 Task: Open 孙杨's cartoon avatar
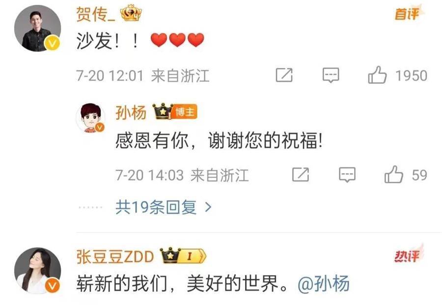(x=90, y=118)
